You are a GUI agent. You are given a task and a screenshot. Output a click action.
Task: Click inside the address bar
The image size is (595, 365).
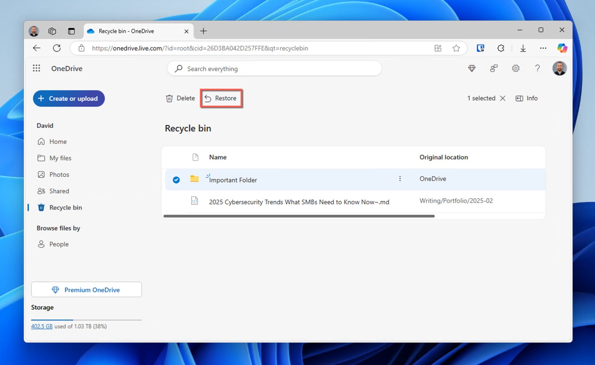[x=203, y=48]
